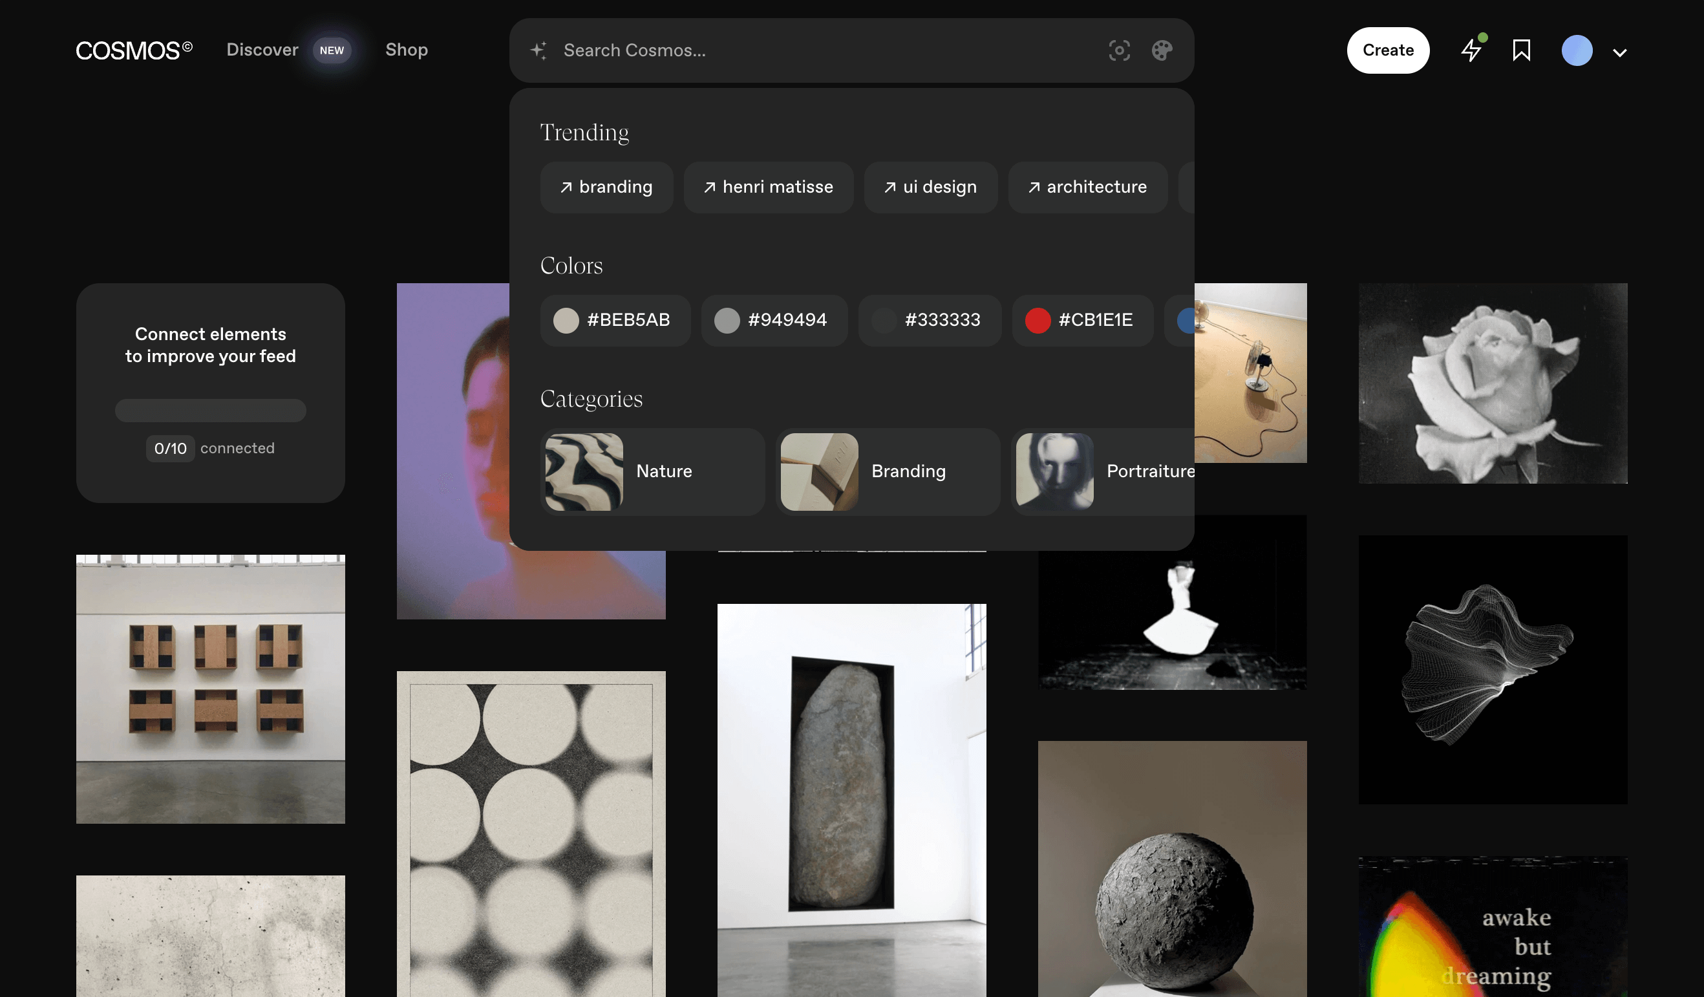1704x997 pixels.
Task: Click the COSMOS logo
Action: [x=134, y=50]
